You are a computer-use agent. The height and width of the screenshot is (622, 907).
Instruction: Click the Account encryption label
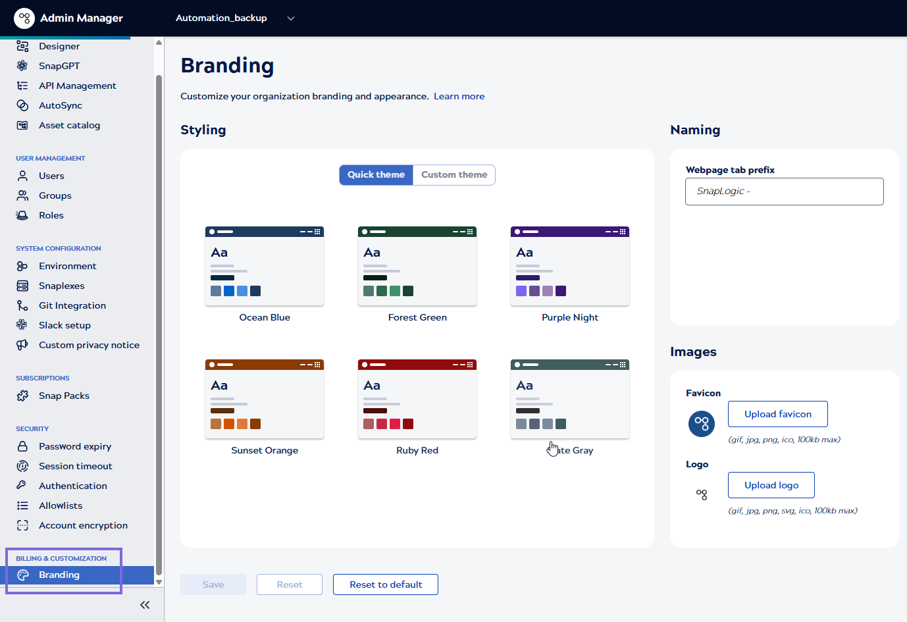84,525
